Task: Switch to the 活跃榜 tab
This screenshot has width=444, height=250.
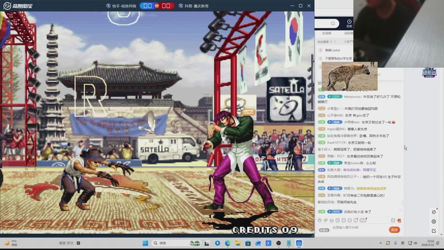Action: (349, 33)
